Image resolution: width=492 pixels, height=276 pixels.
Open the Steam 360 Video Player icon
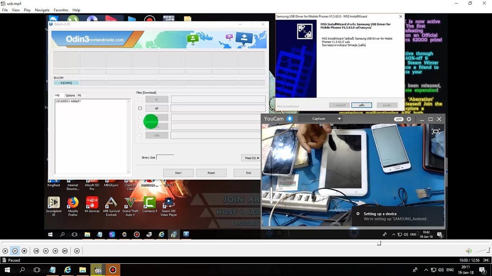tap(169, 207)
